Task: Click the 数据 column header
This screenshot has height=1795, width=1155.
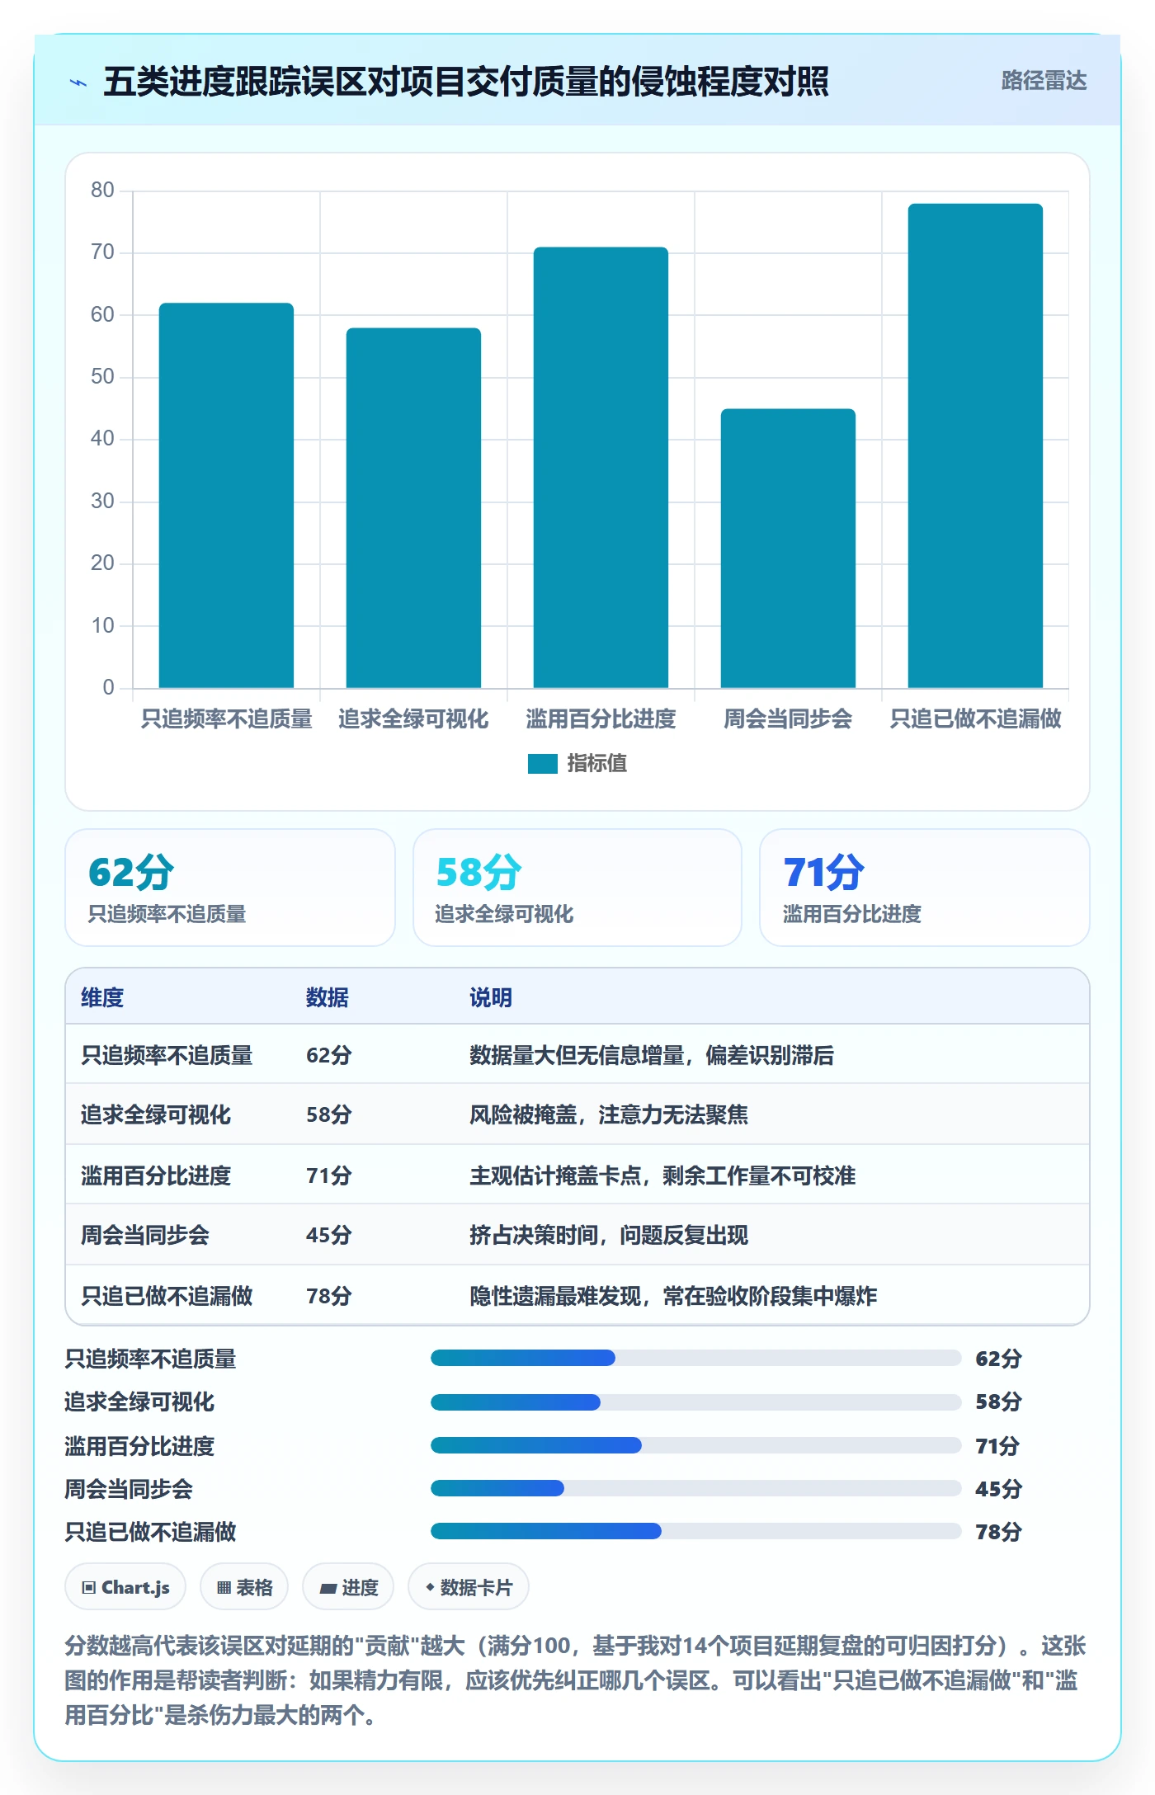Action: tap(328, 997)
